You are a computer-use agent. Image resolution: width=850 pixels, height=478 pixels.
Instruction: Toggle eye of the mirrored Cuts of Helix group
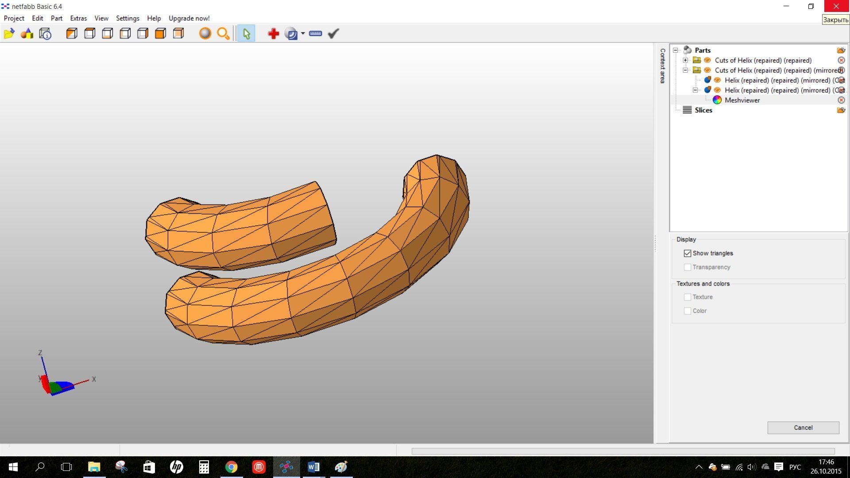click(x=707, y=70)
